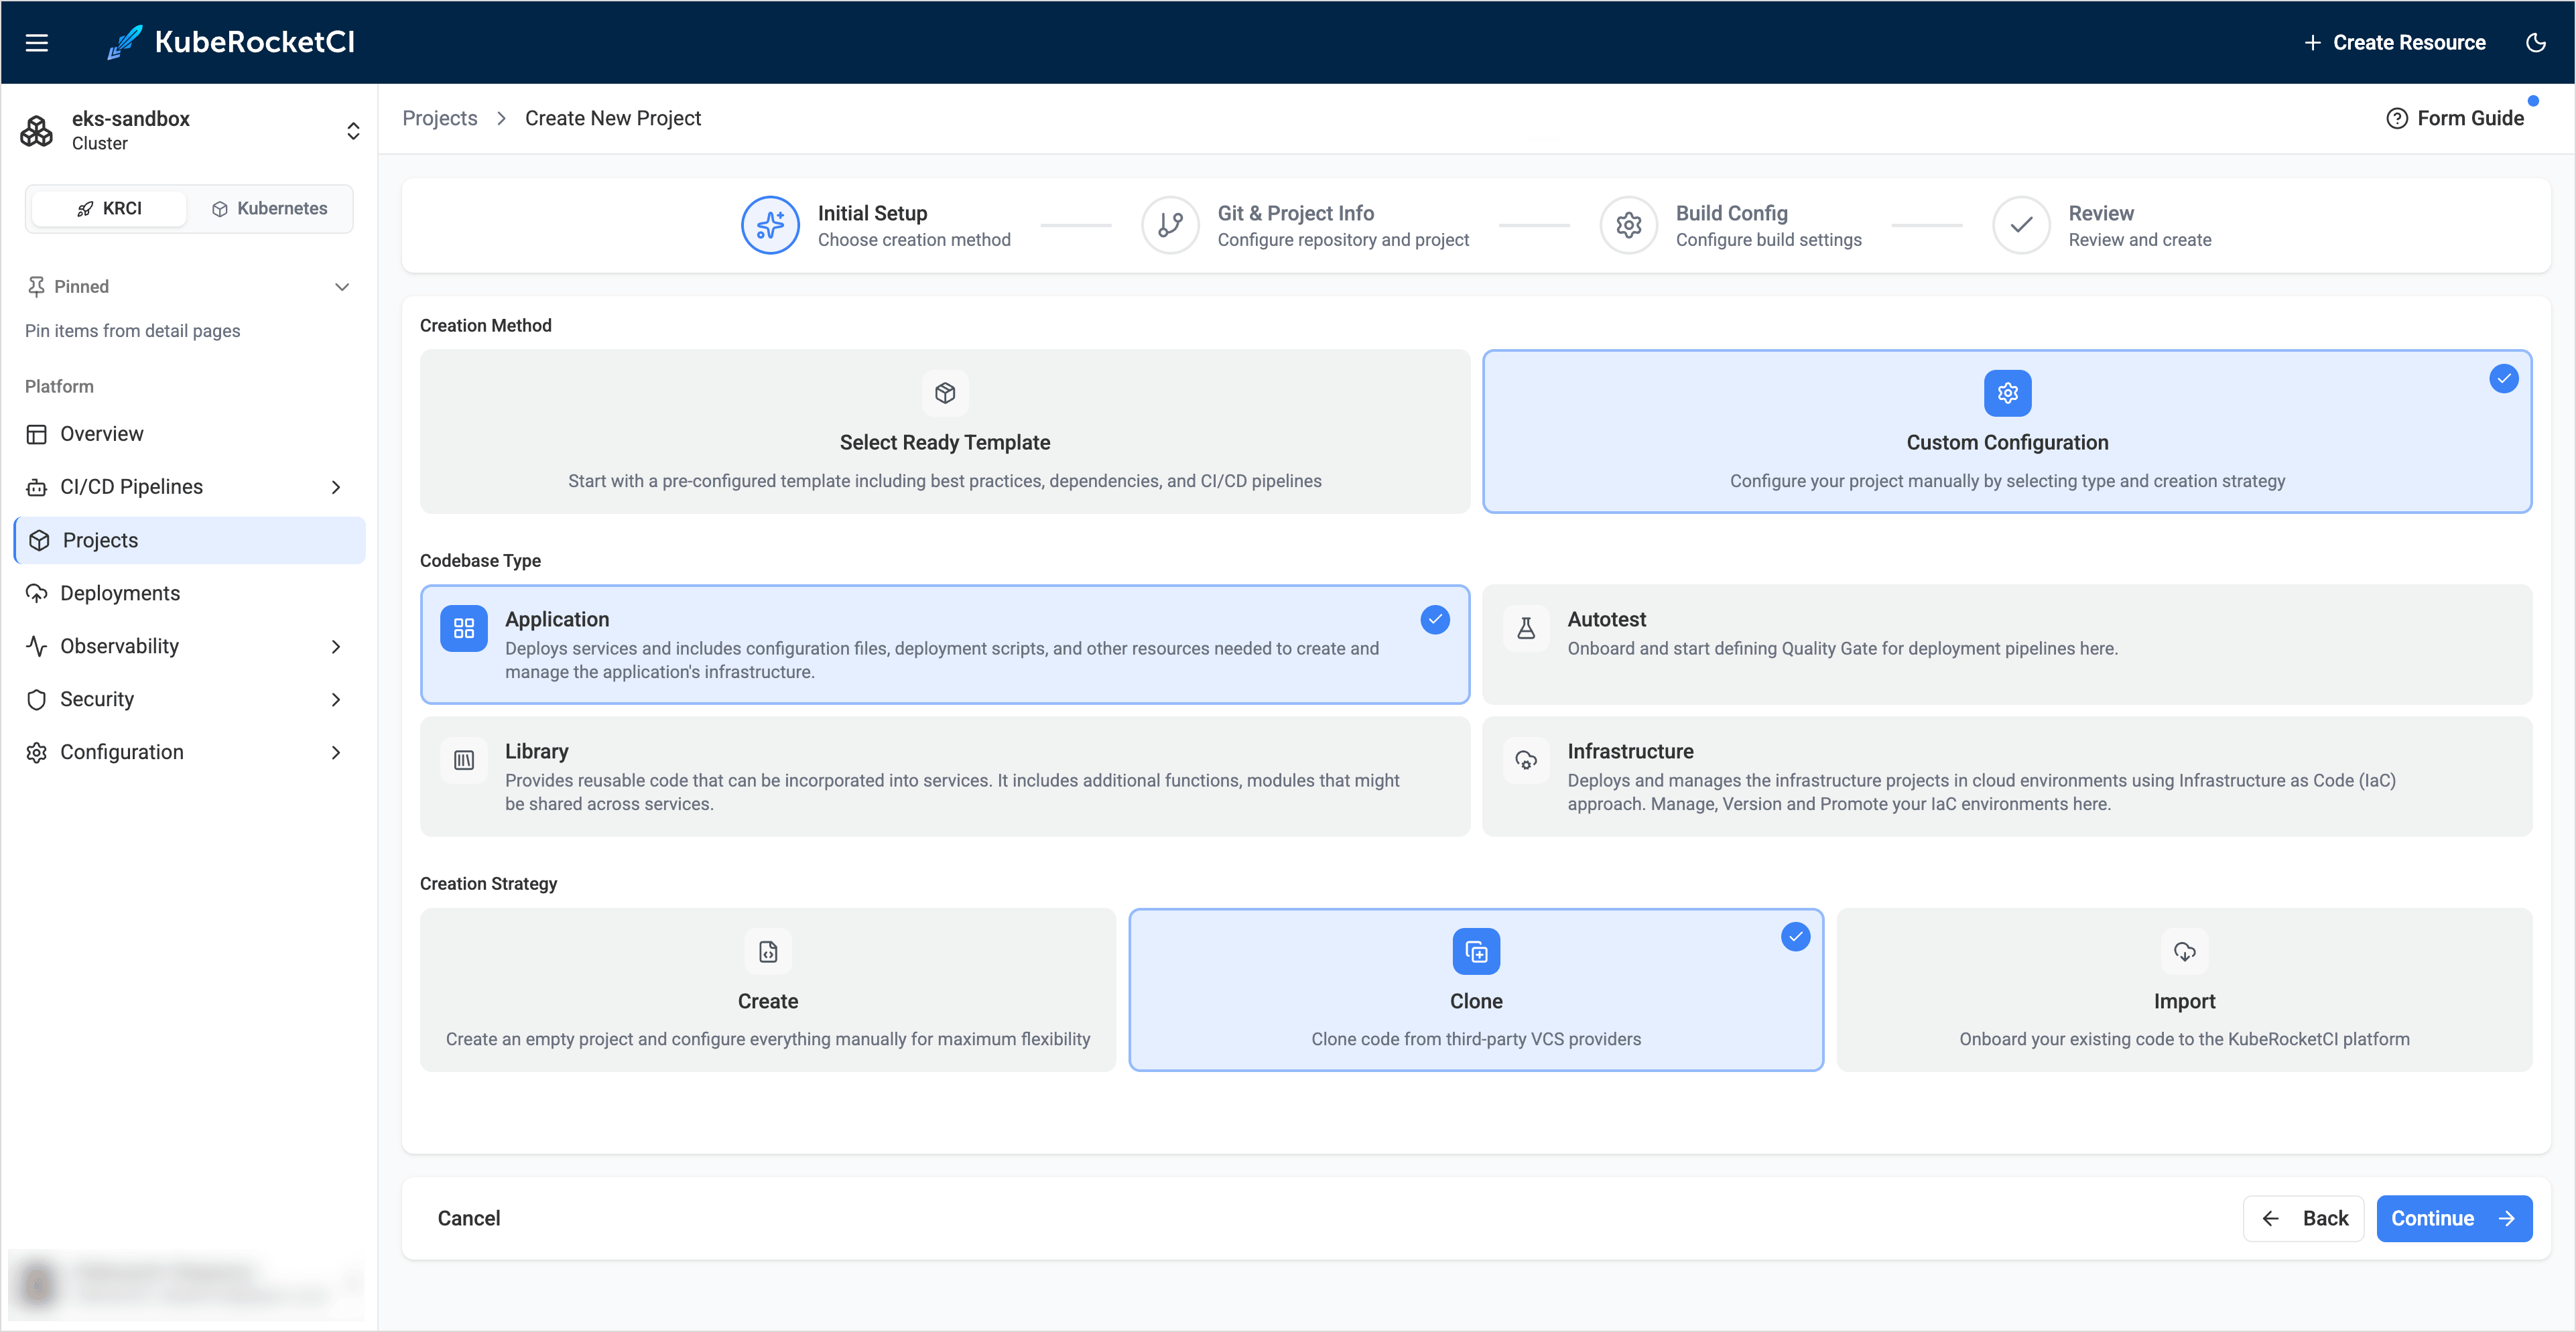This screenshot has width=2576, height=1332.
Task: Open Configuration in sidebar
Action: coord(190,752)
